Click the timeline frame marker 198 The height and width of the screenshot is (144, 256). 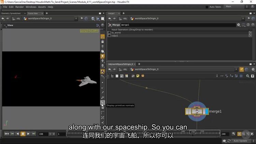click(x=193, y=132)
